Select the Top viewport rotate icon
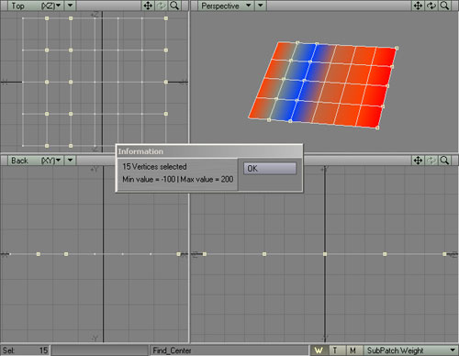 (161, 6)
